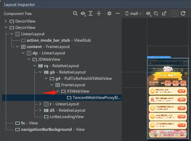Click icon of first DecorView node
Image resolution: width=191 pixels, height=141 pixels.
[x=12, y=21]
